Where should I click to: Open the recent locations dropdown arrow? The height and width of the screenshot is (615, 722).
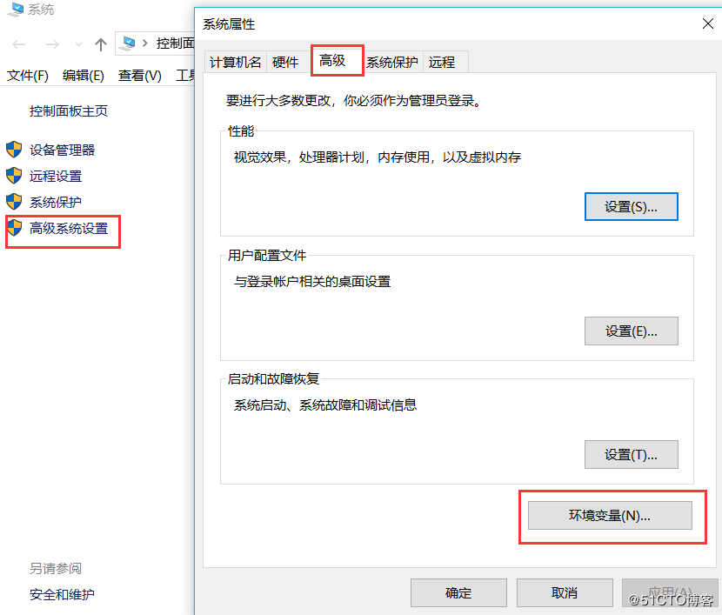pyautogui.click(x=78, y=43)
